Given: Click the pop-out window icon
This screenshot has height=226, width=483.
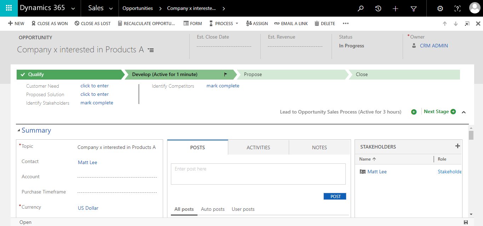Looking at the screenshot, I should tap(467, 24).
